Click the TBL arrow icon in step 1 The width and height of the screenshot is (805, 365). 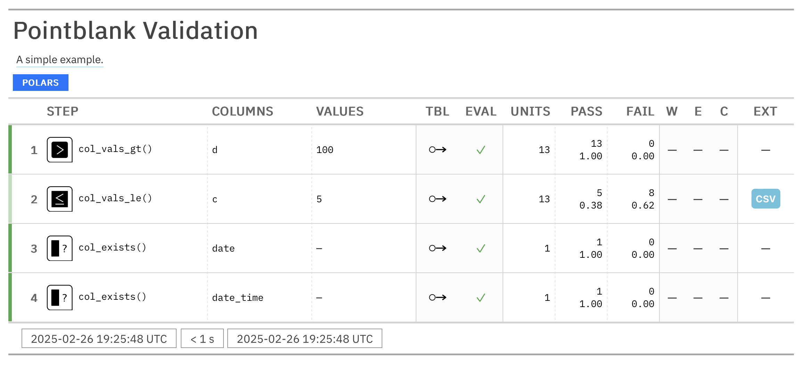click(x=438, y=150)
